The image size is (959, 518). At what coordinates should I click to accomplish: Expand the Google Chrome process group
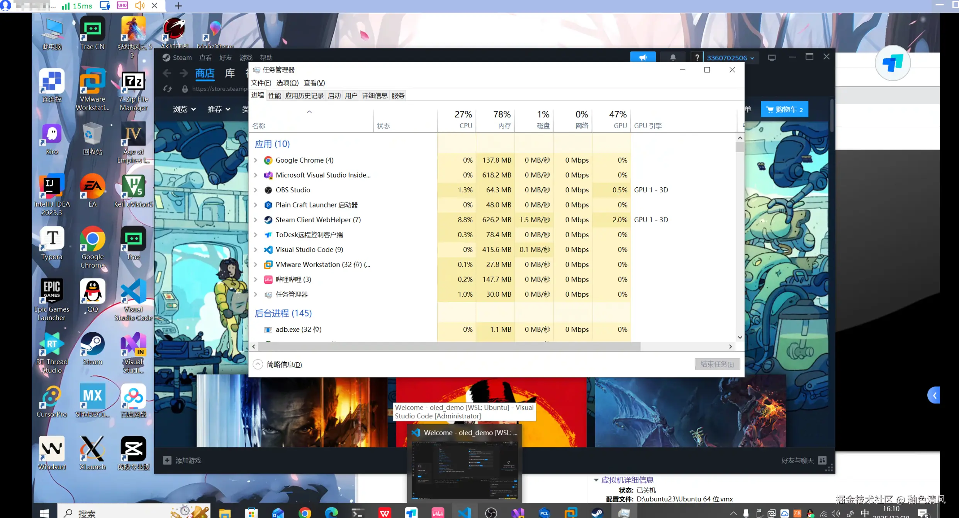click(255, 160)
